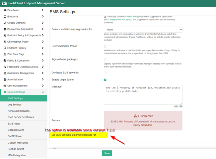
Task: Click the Disclaimer preview box
Action: tap(143, 121)
